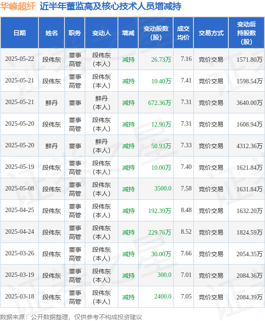The width and height of the screenshot is (265, 321).
Task: Click 竞价交易 in the 2025-03-18 row
Action: [211, 297]
